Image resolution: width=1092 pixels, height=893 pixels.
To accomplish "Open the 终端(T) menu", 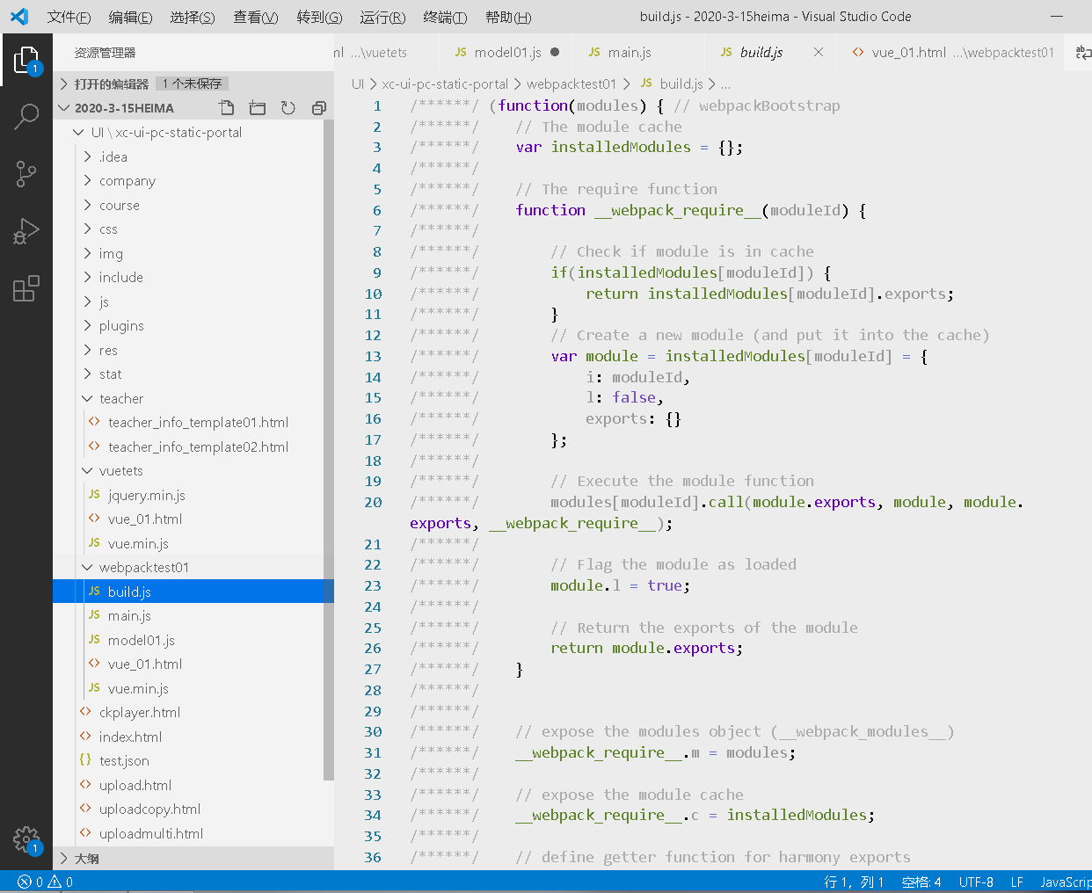I will [445, 17].
